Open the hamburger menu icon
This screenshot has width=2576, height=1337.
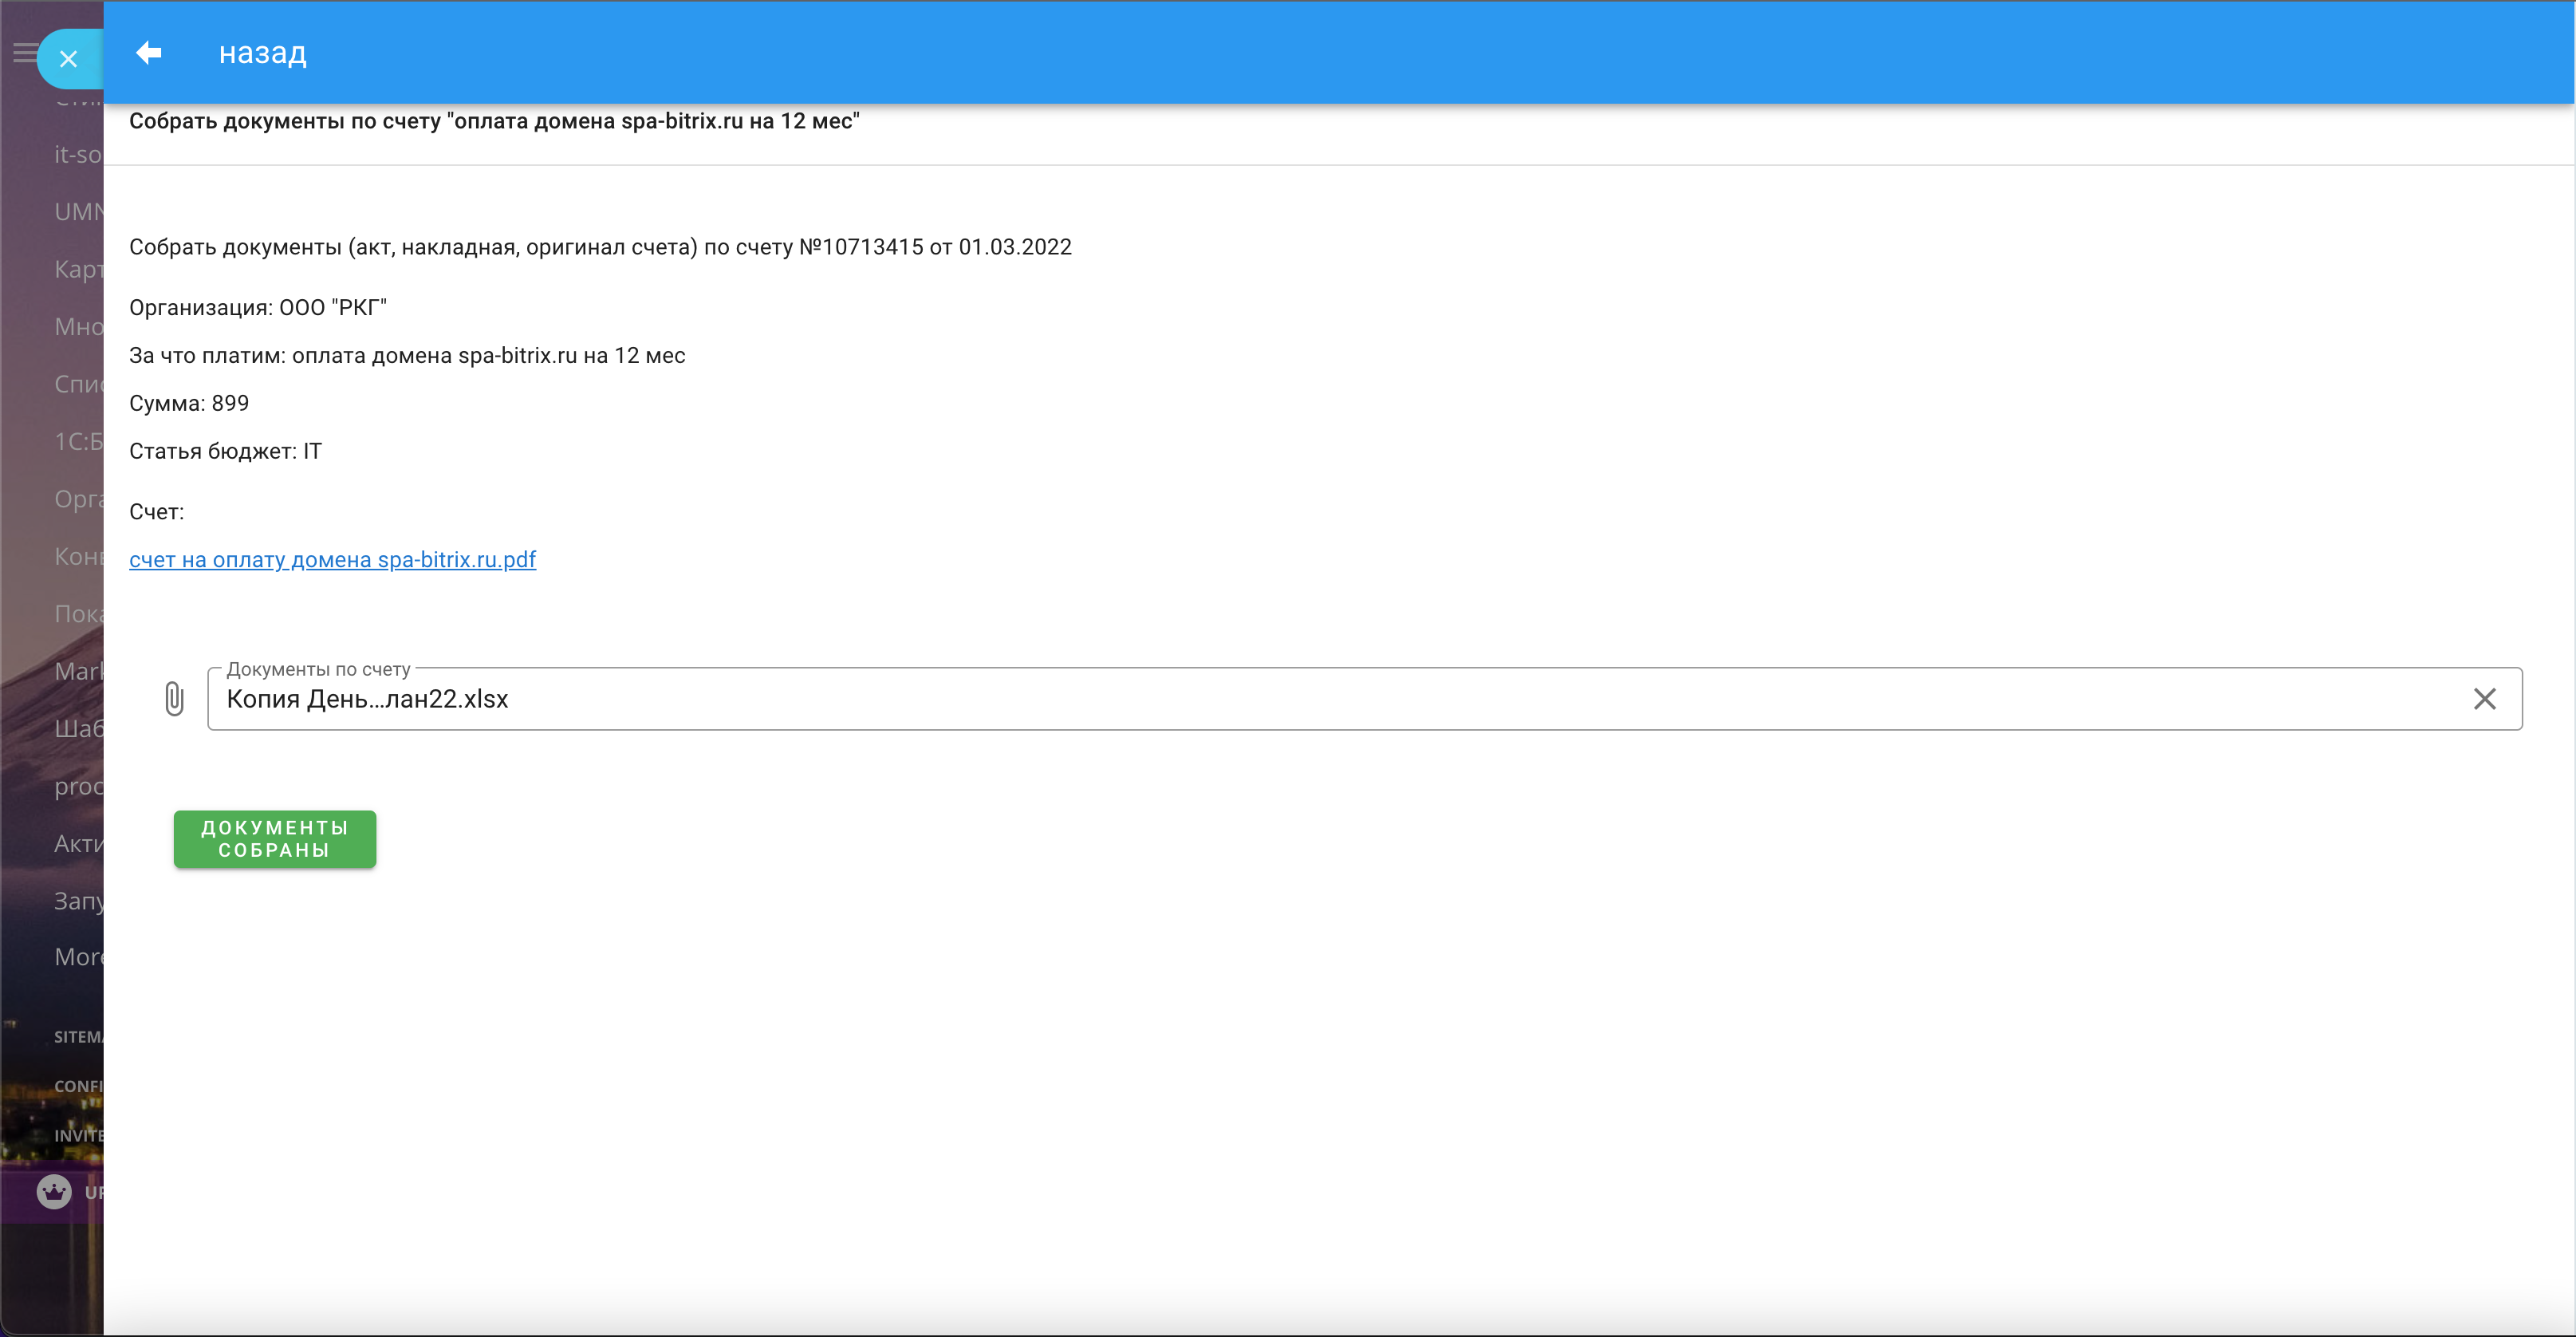[x=22, y=52]
